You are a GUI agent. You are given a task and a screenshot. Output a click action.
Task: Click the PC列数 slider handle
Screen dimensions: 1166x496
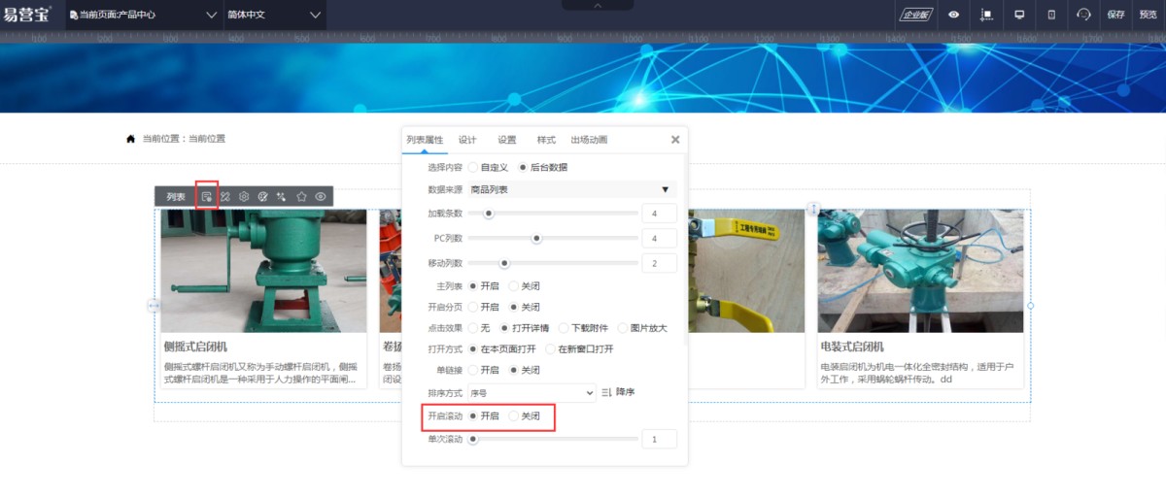click(x=536, y=238)
